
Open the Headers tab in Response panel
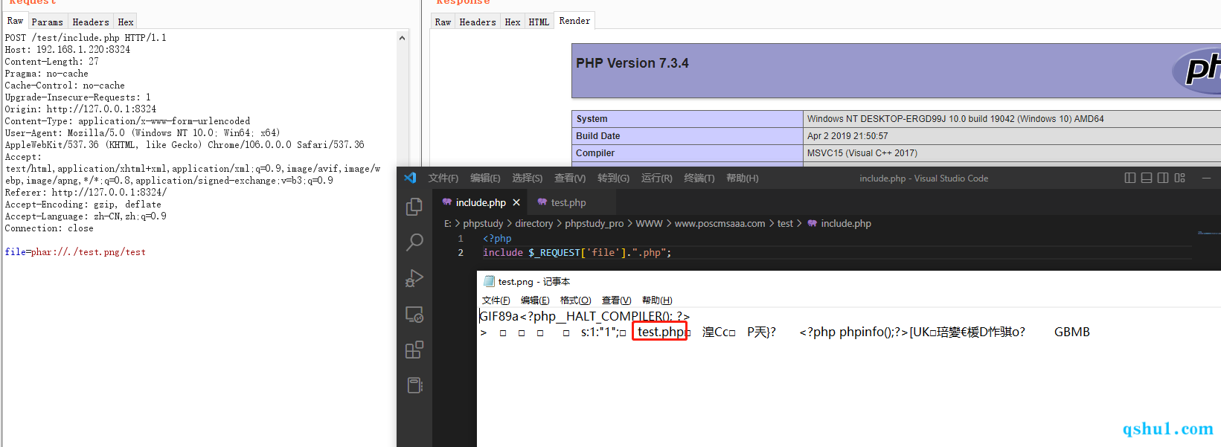pyautogui.click(x=478, y=22)
